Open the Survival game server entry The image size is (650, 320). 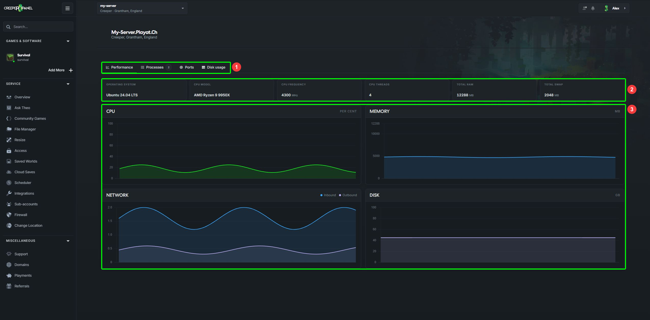(38, 57)
